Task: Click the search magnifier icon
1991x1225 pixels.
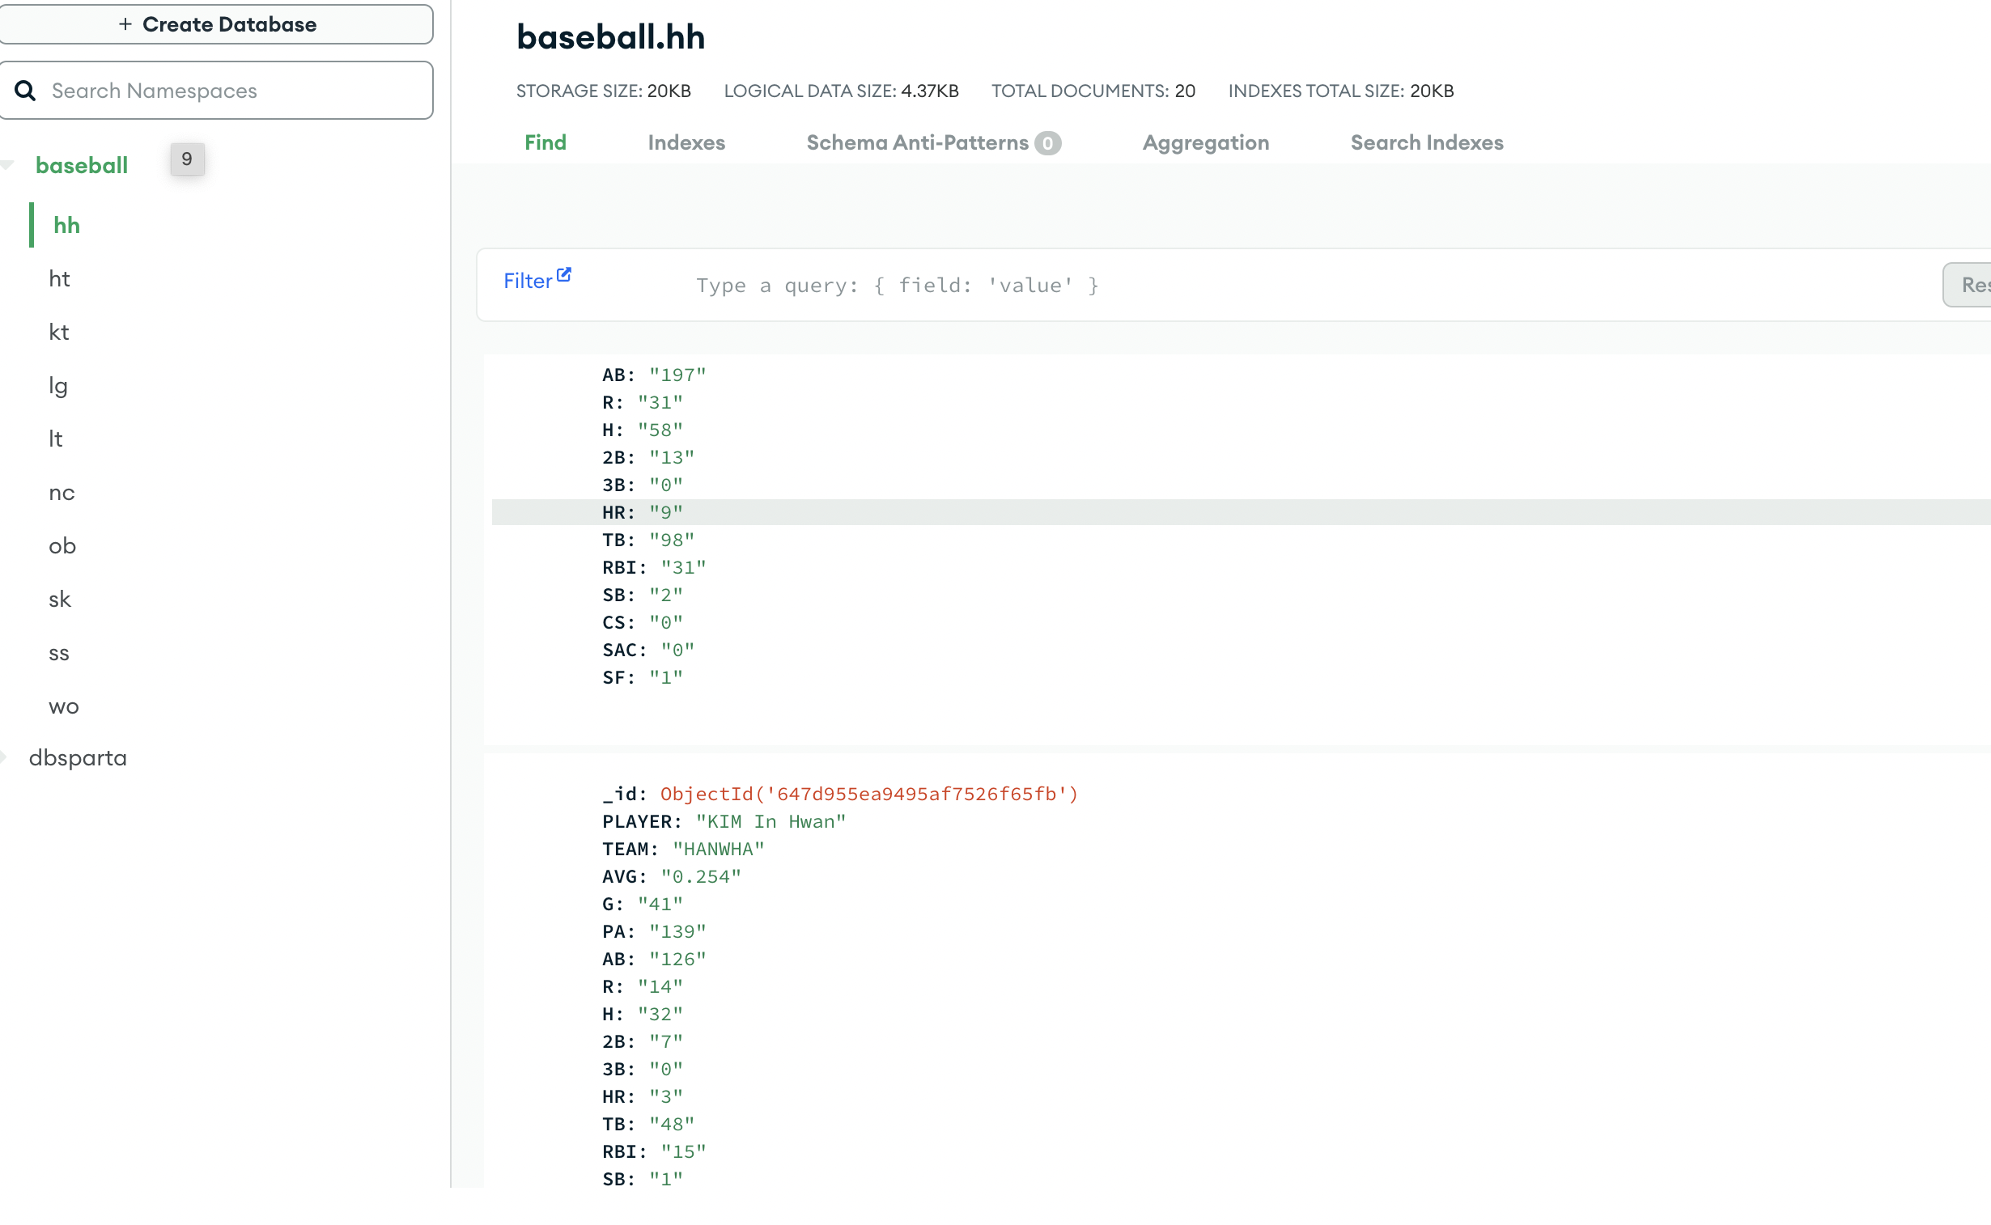Action: [x=25, y=91]
